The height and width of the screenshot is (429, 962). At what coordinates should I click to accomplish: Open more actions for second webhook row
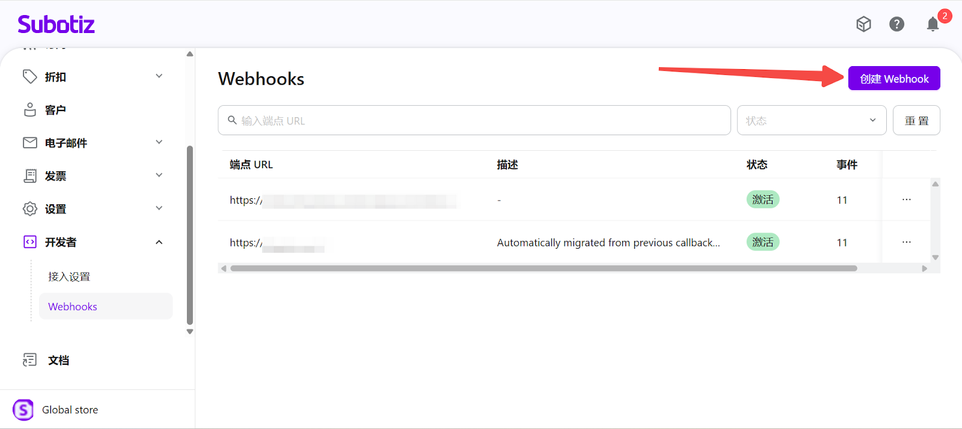(x=906, y=242)
